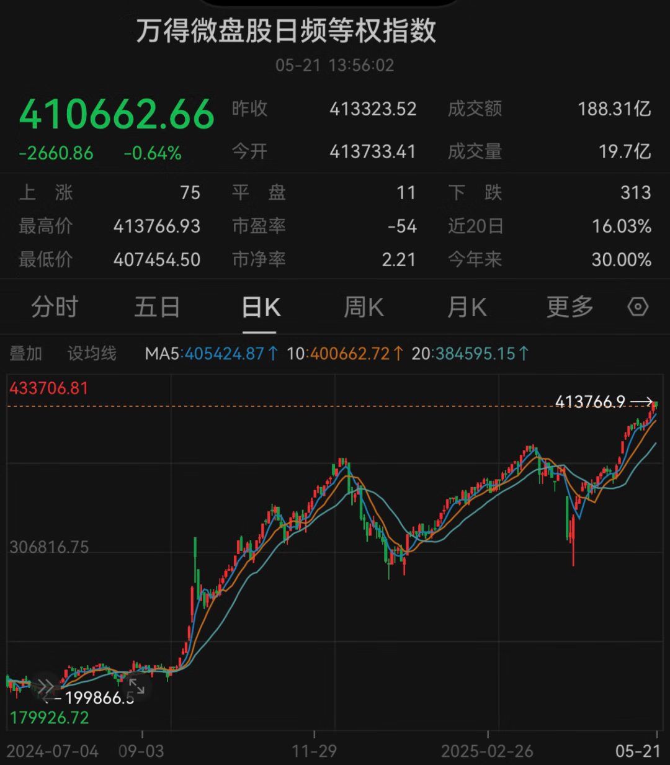Image resolution: width=670 pixels, height=765 pixels.
Task: Tap the 成交额 label
Action: pyautogui.click(x=475, y=109)
